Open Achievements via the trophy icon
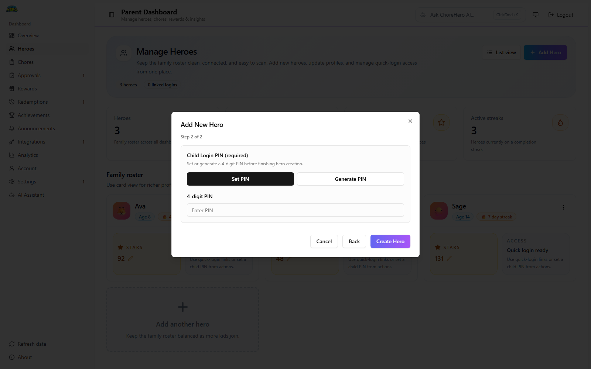 [12, 115]
